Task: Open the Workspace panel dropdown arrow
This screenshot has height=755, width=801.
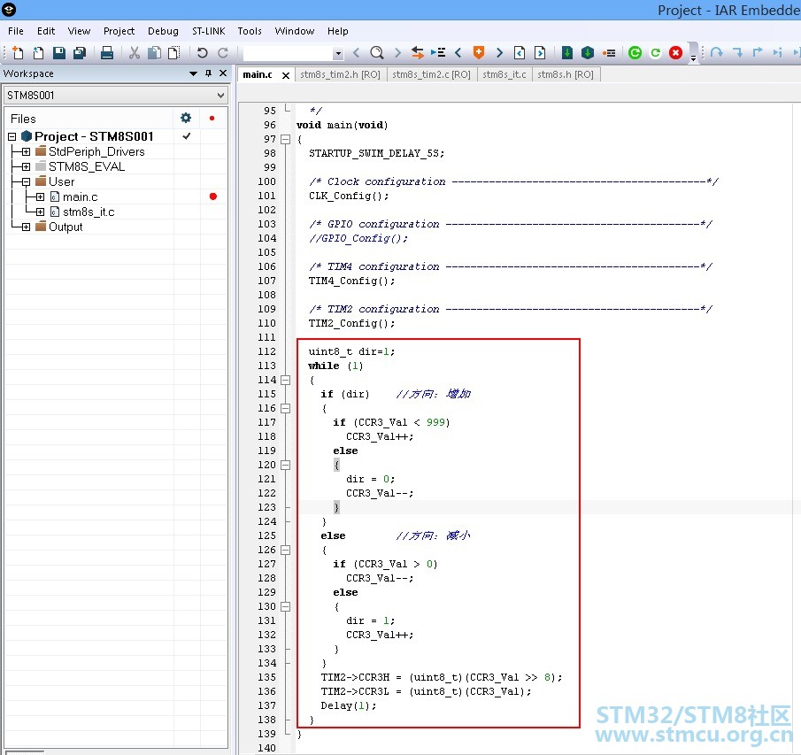Action: tap(193, 73)
